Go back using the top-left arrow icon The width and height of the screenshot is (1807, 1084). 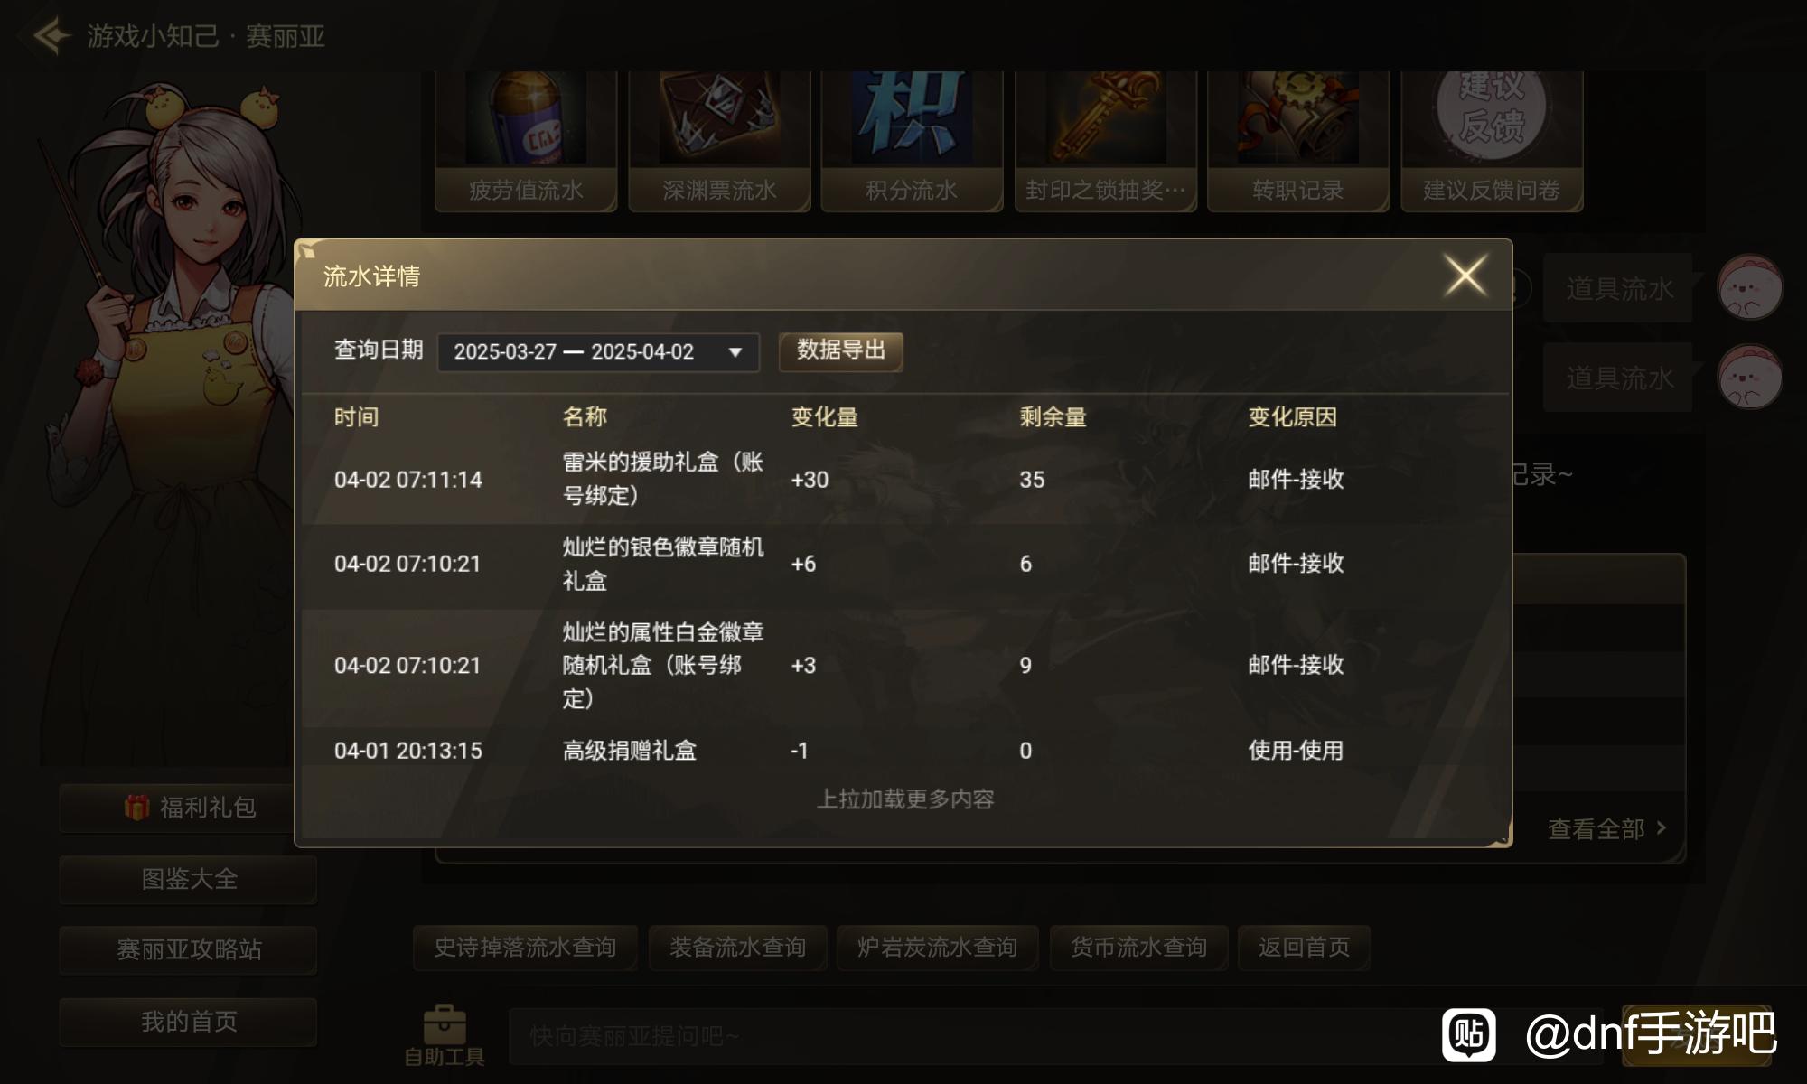pos(51,36)
